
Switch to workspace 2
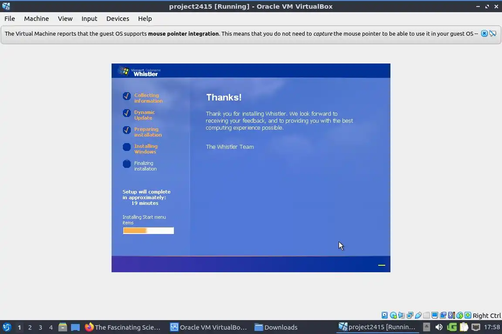tap(30, 327)
